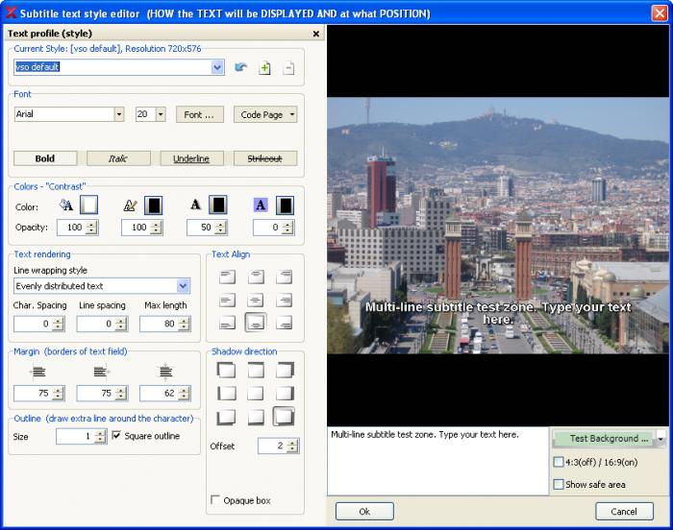Choose top-left shadow direction
This screenshot has height=530, width=673.
(x=227, y=370)
